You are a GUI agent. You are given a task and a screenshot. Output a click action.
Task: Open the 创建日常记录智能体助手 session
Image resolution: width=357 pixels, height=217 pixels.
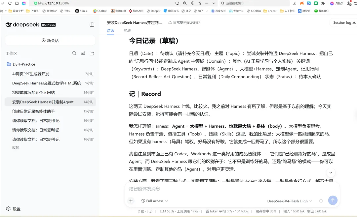coord(50,111)
